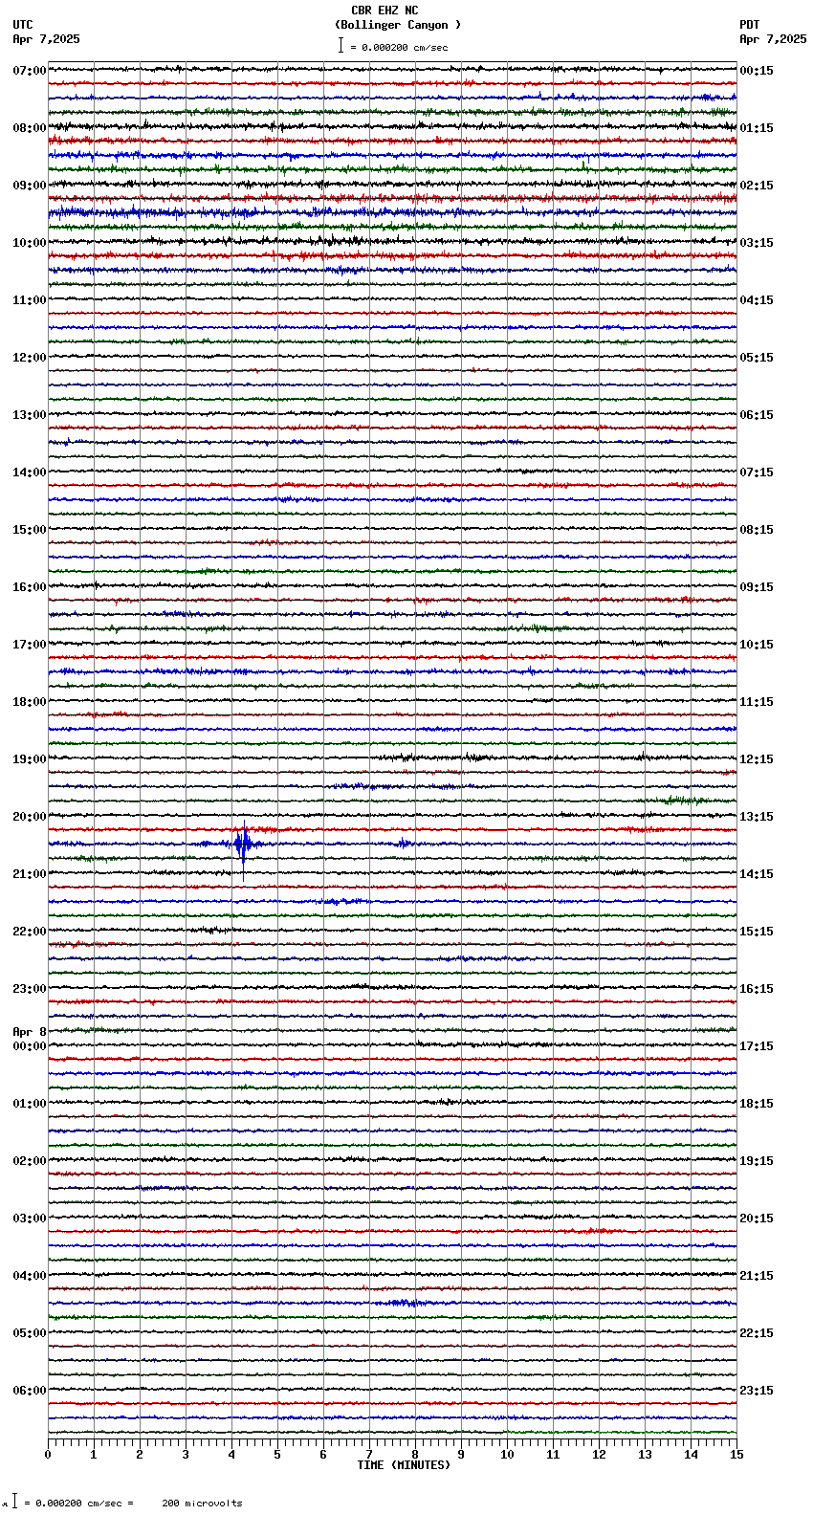The height and width of the screenshot is (1515, 813).
Task: Click the '01:00' UTC time label
Action: pos(30,1104)
